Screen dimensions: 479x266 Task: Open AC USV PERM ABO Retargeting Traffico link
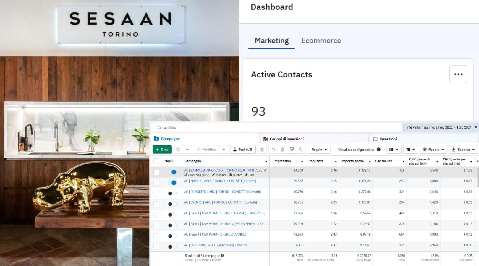[215, 245]
